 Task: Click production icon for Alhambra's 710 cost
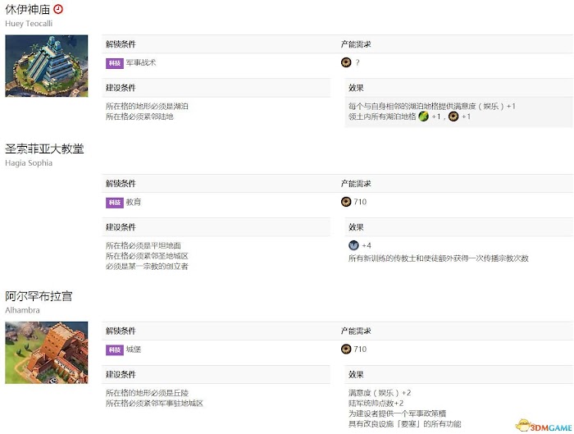click(x=346, y=349)
